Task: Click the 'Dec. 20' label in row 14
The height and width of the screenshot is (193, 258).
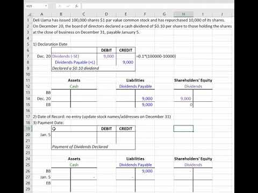Action: click(x=44, y=99)
